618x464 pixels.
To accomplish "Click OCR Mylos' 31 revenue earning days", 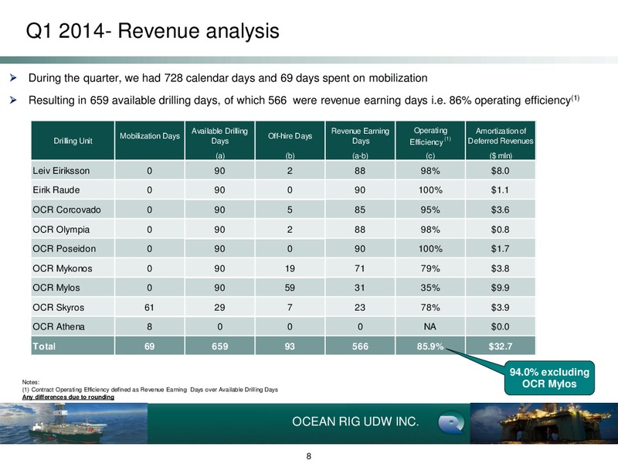I will tap(360, 288).
